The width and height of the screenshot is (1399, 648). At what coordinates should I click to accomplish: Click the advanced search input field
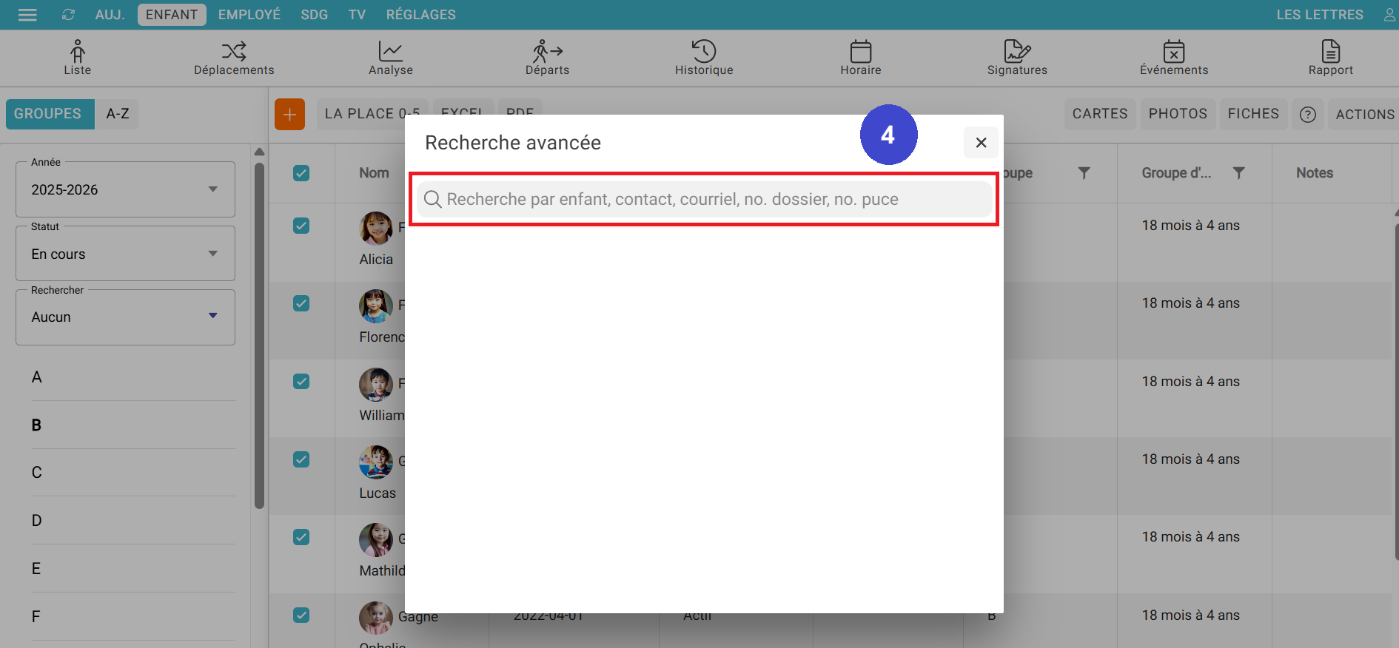(703, 200)
